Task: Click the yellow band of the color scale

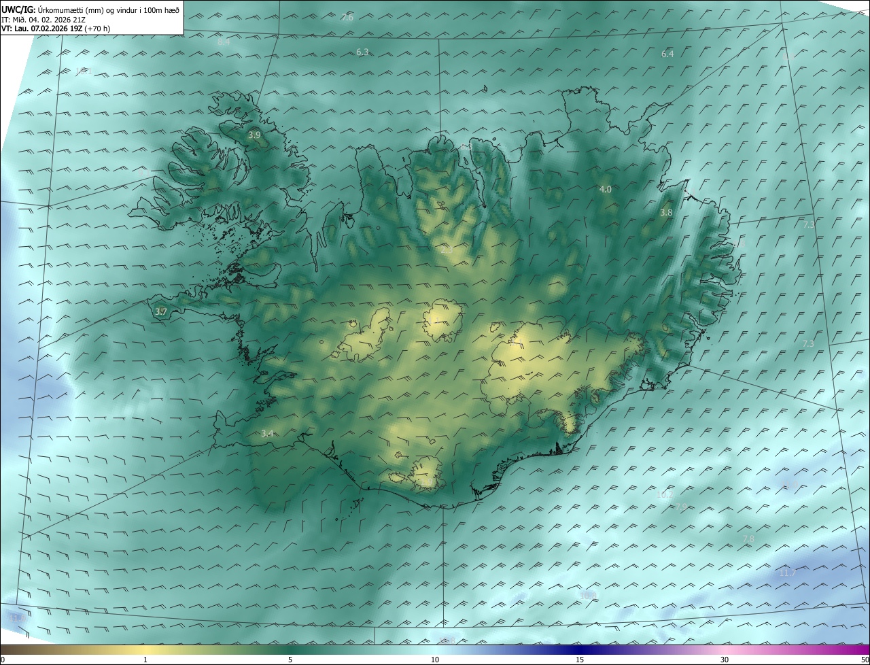Action: tap(145, 649)
